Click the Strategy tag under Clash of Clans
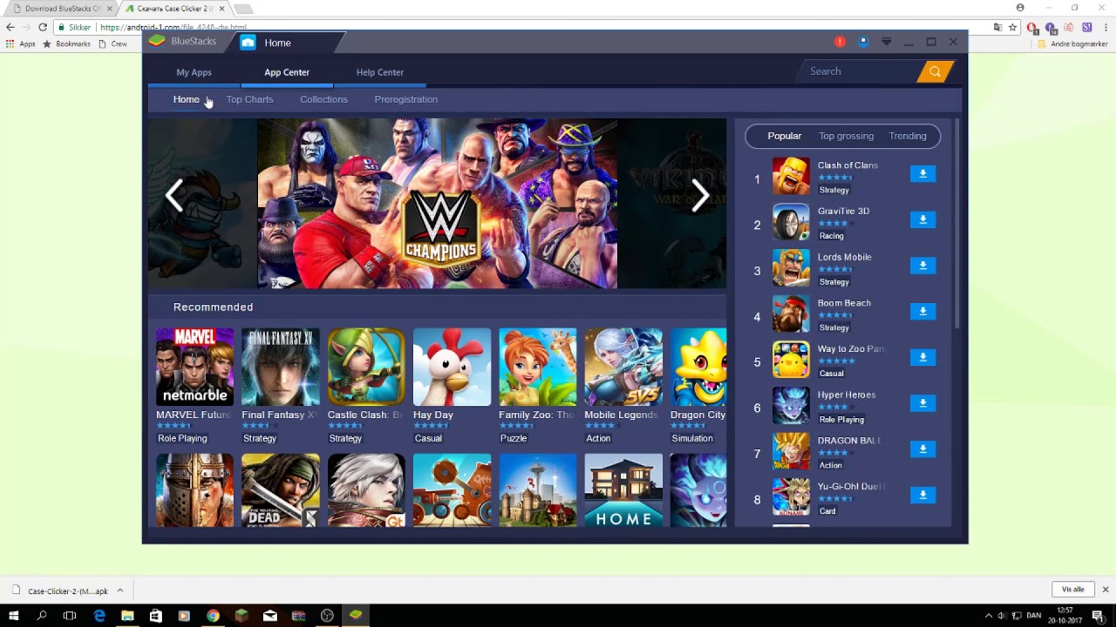 pos(834,190)
